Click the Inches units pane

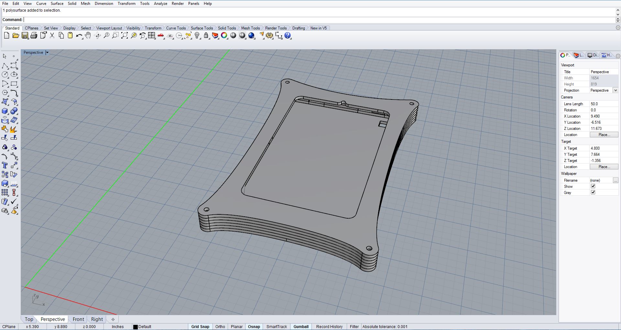pyautogui.click(x=118, y=326)
